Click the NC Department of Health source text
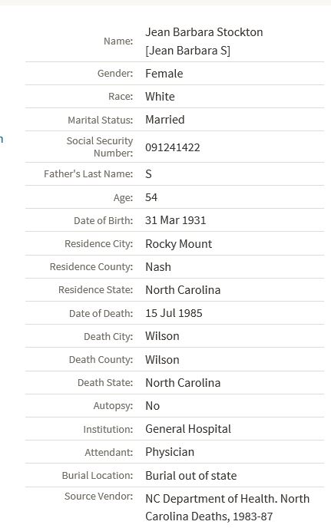331x528 pixels. (x=227, y=507)
